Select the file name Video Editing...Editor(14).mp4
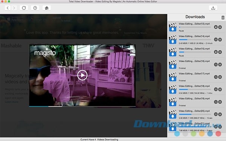This screenshot has height=141, width=226. [194, 36]
